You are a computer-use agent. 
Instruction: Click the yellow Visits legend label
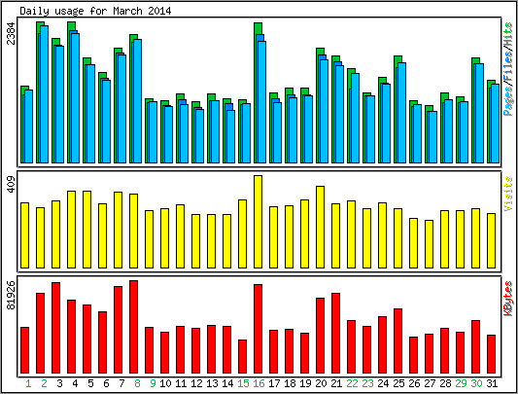508,194
